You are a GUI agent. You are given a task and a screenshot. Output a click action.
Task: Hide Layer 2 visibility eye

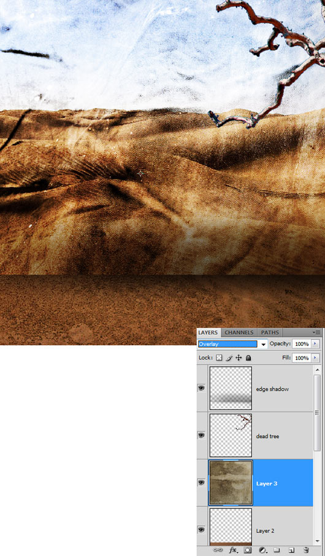point(202,530)
